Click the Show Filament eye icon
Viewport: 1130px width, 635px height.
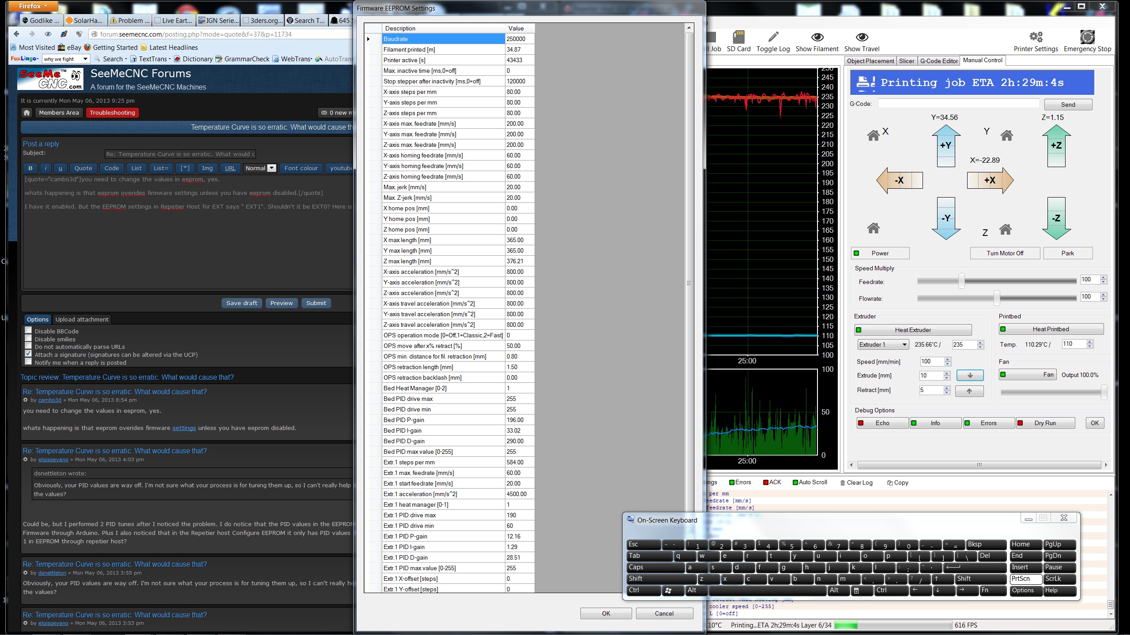pos(817,37)
